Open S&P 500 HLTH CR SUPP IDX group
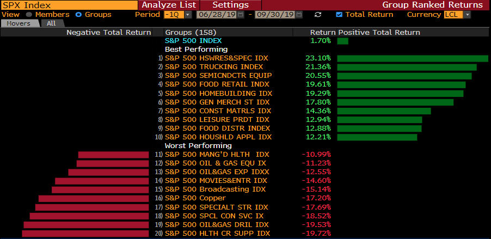This screenshot has width=491, height=239. click(x=217, y=234)
